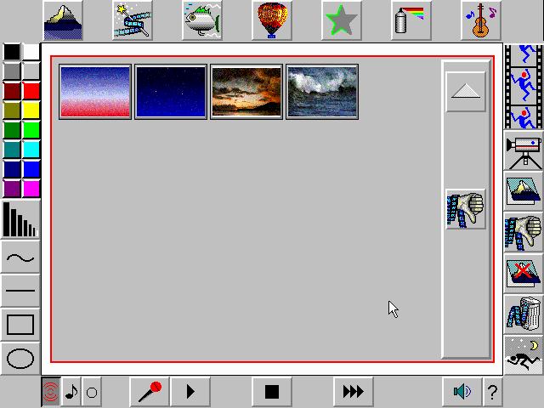This screenshot has height=408, width=544.
Task: Open the guitar music category
Action: coord(481,20)
